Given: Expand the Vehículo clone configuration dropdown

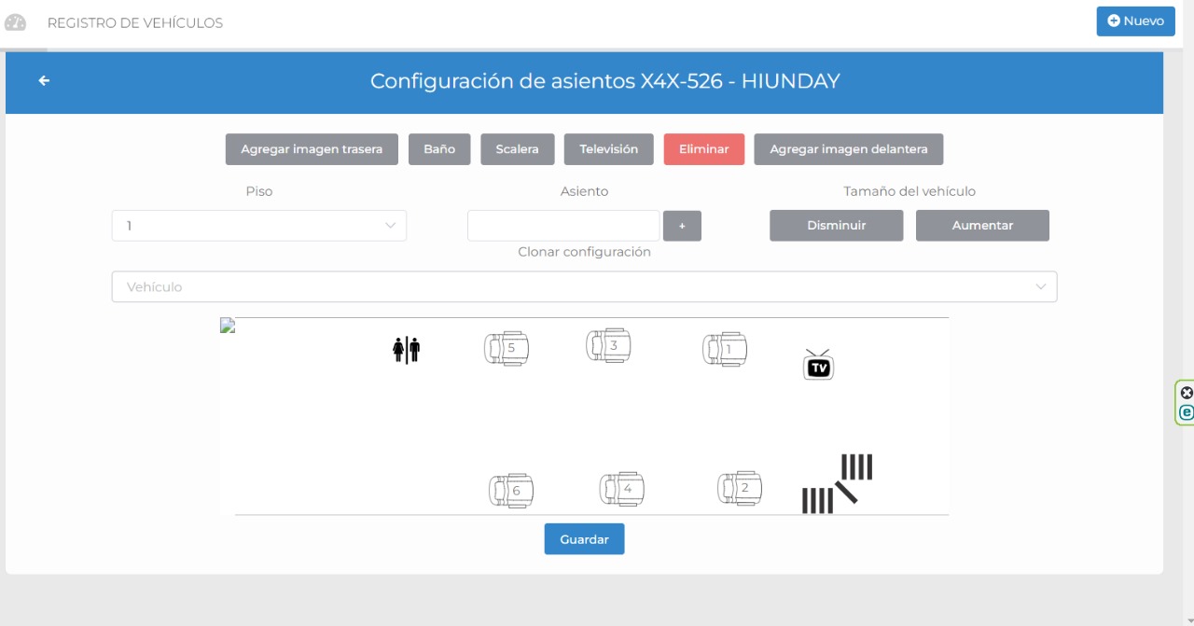Looking at the screenshot, I should pos(584,287).
